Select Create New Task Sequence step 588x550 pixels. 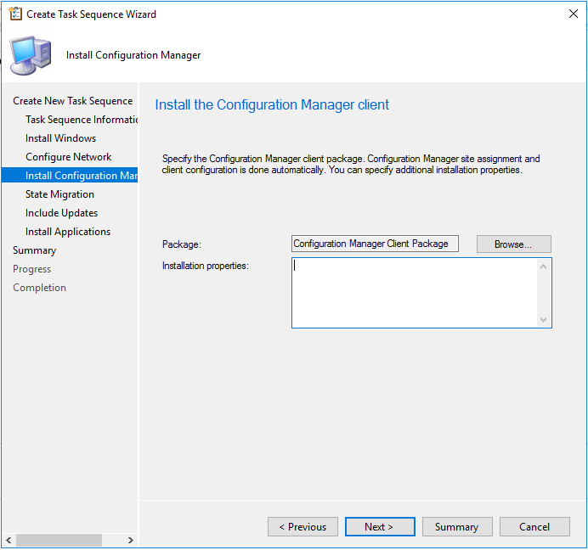73,101
